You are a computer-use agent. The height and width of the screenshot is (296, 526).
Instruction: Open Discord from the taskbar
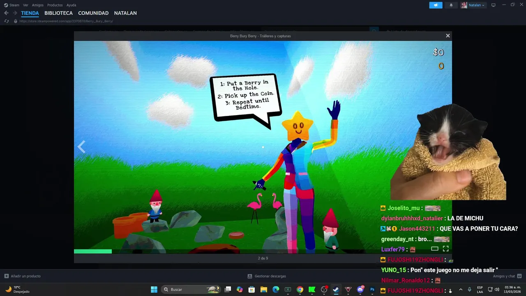pos(360,289)
